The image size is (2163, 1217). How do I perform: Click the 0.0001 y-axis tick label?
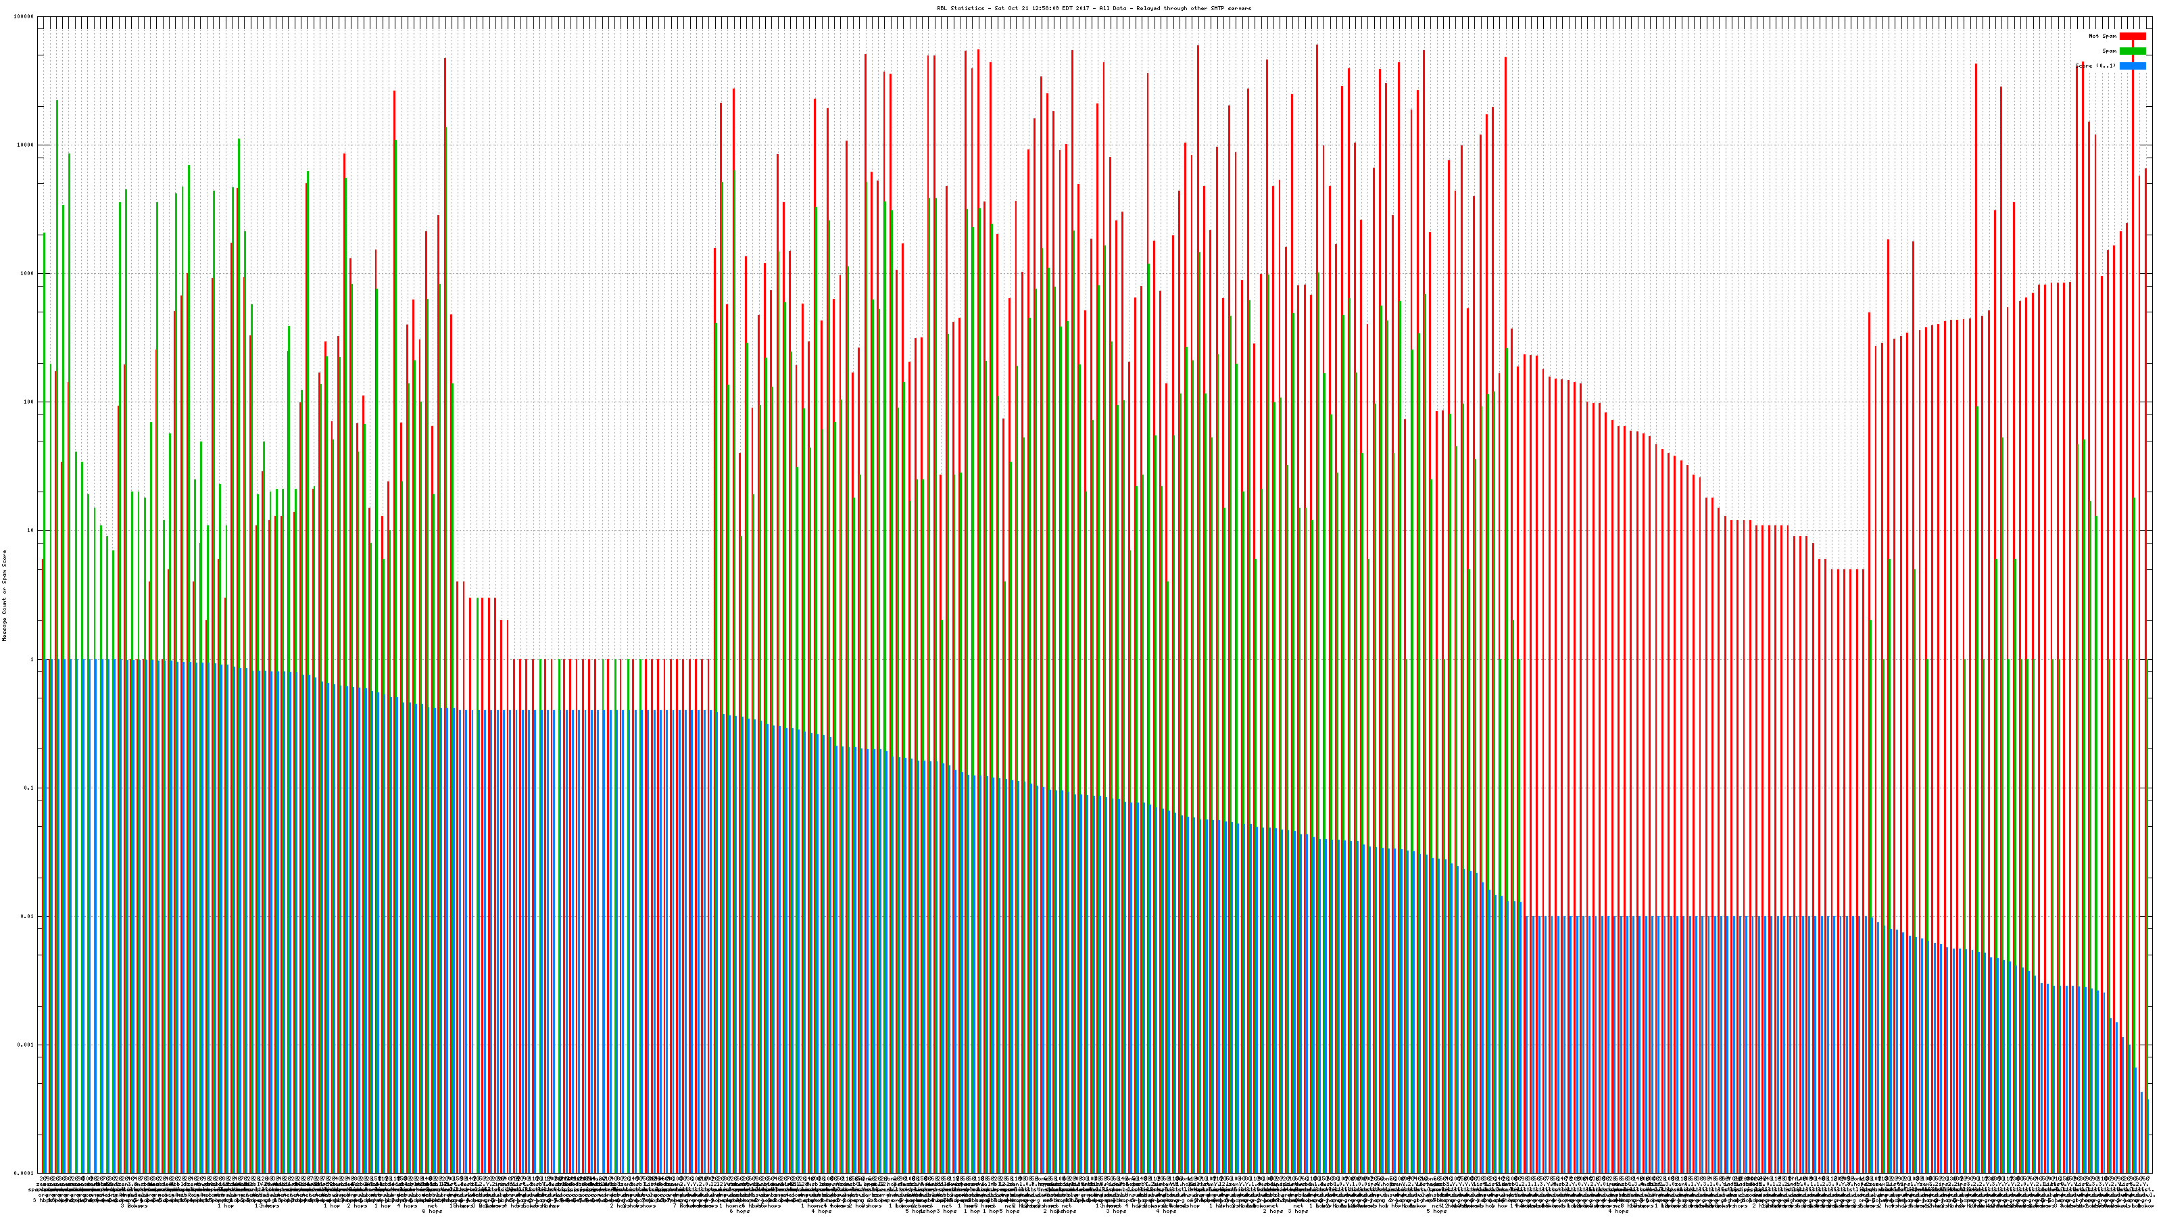tap(24, 1173)
